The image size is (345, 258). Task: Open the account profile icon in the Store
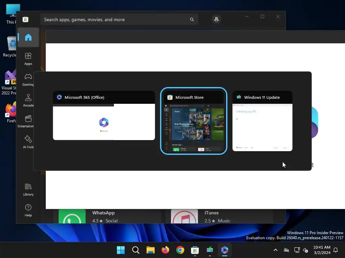click(216, 19)
